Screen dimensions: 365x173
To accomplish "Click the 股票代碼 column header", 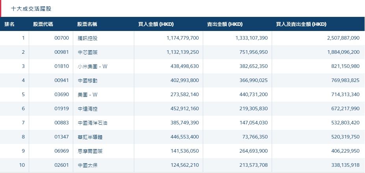I will pos(43,24).
